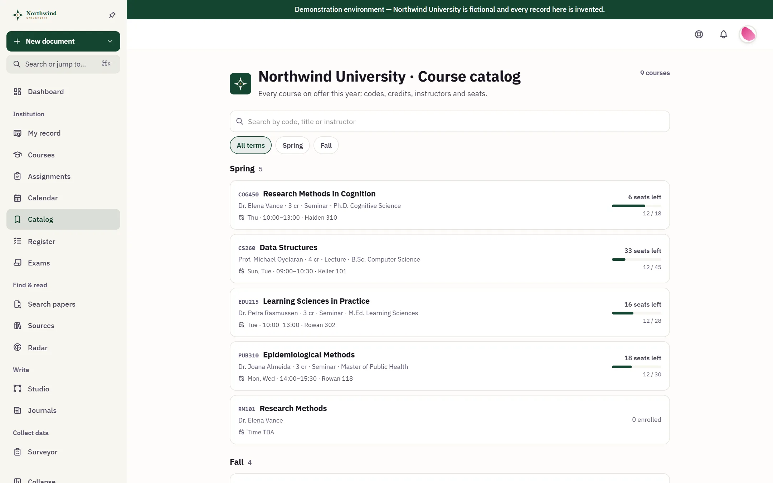The height and width of the screenshot is (483, 773).
Task: Click the Northwind University sidebar logo
Action: pos(34,15)
